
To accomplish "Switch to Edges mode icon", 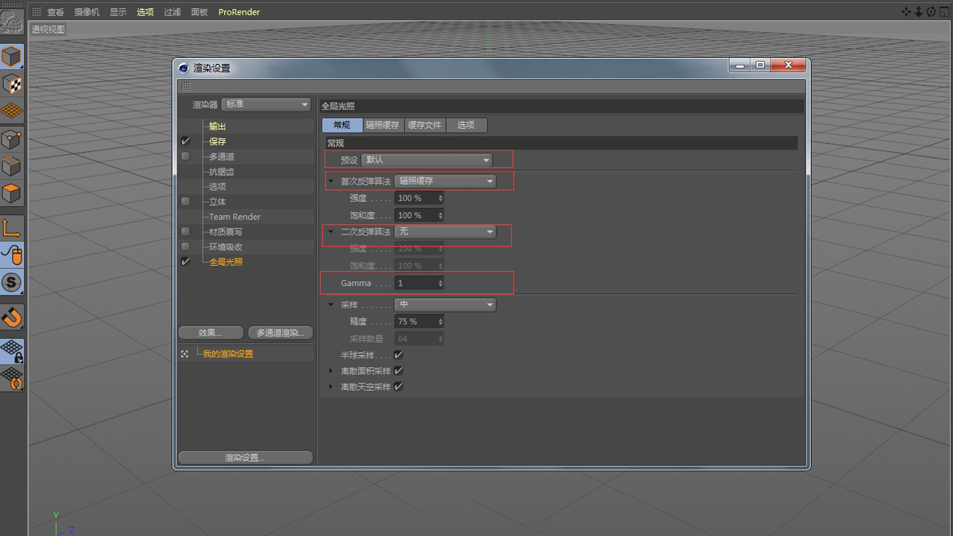I will click(x=12, y=166).
